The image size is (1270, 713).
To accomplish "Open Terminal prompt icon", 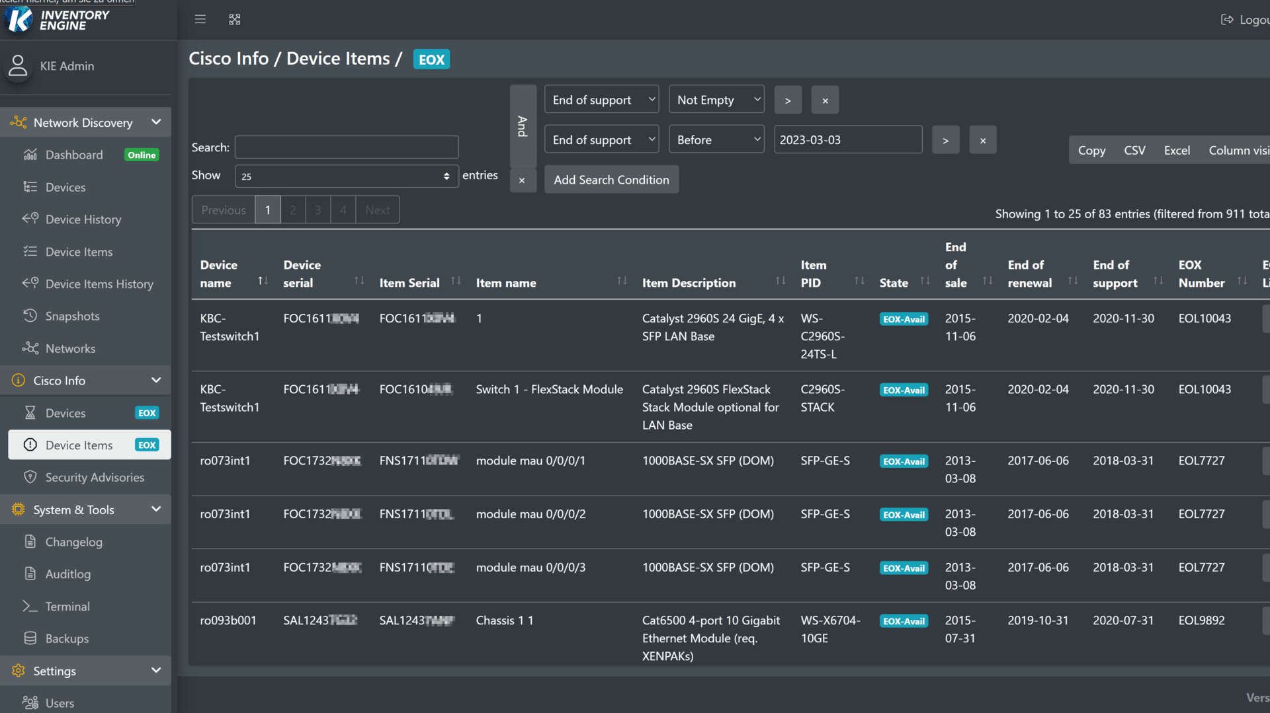I will click(x=30, y=606).
